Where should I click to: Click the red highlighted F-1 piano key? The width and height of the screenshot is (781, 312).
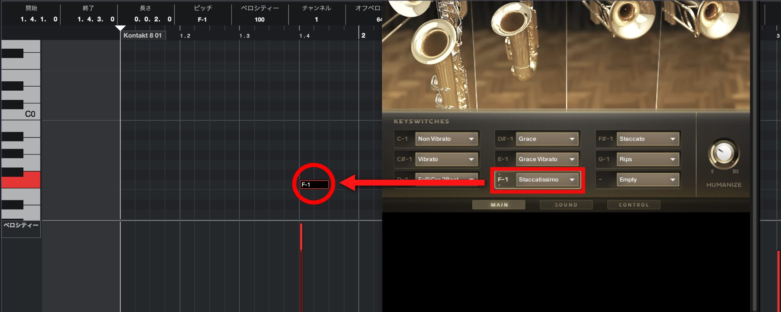(x=21, y=180)
